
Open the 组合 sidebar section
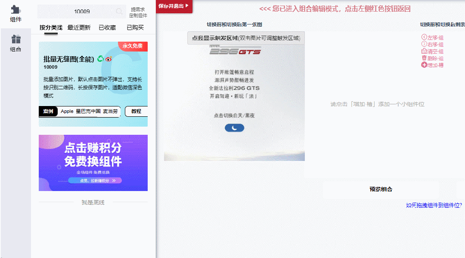(x=16, y=43)
